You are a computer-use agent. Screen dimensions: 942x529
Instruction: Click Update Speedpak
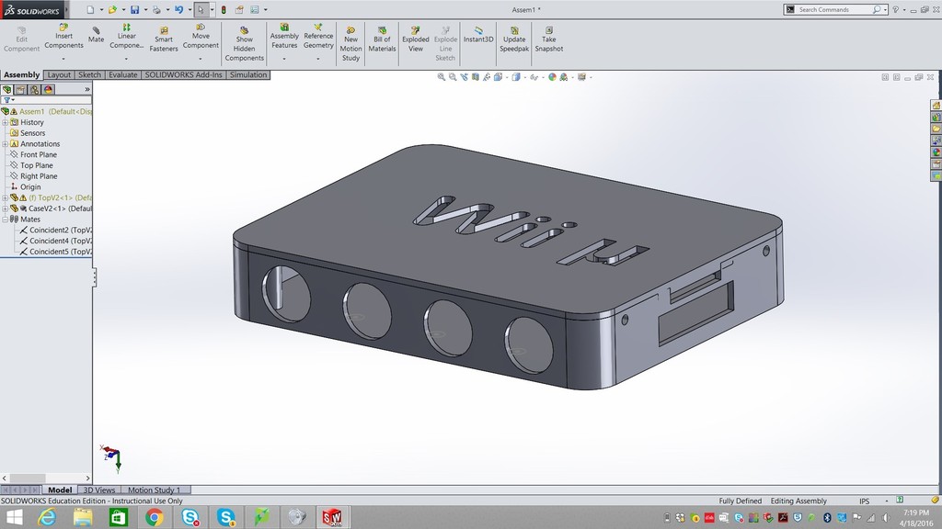514,39
